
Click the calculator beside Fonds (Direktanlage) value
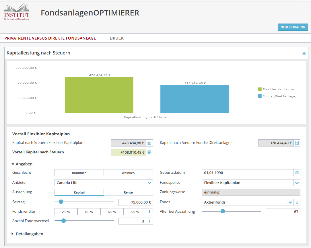point(297,142)
